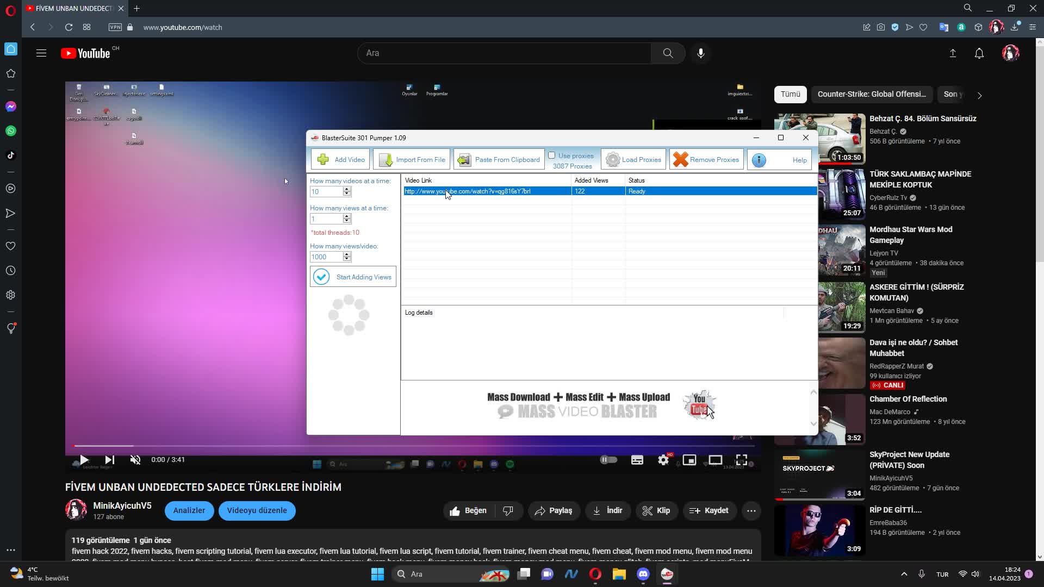Skip to next video
1044x587 pixels.
109,460
